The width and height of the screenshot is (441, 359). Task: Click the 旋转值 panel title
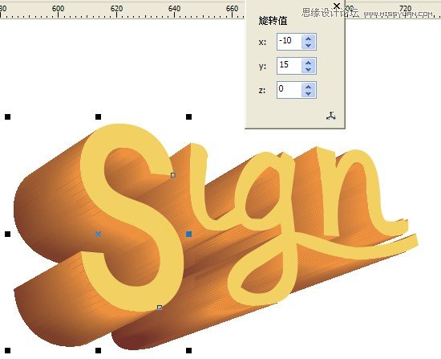(x=273, y=21)
